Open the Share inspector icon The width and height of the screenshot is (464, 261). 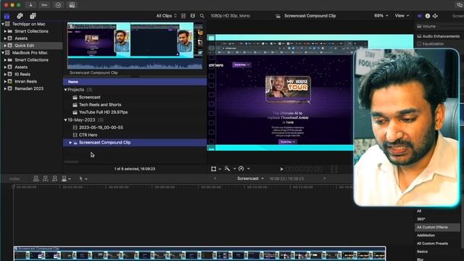pos(435,16)
